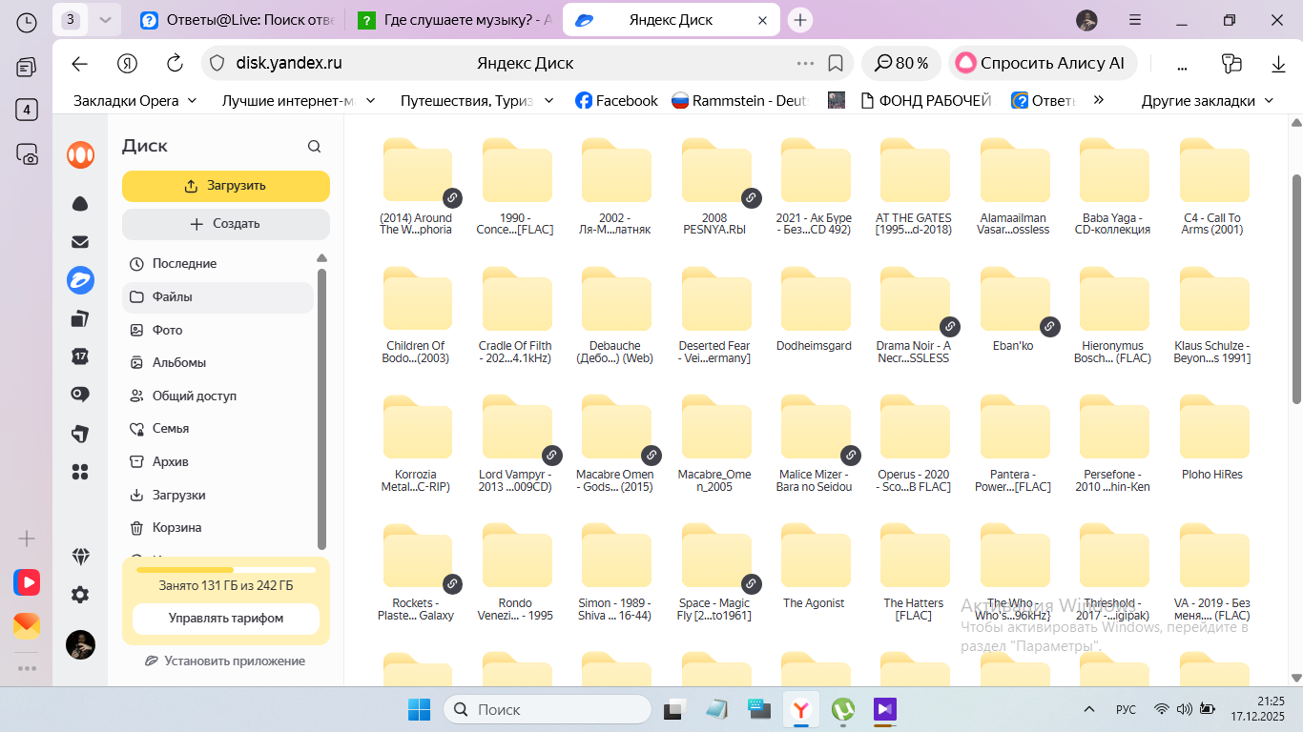The height and width of the screenshot is (732, 1303).
Task: Open Общий доступ section in sidebar
Action: [194, 396]
